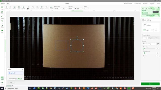Select the square shape on canvas
Image resolution: width=161 pixels, height=90 pixels.
[x=62, y=45]
